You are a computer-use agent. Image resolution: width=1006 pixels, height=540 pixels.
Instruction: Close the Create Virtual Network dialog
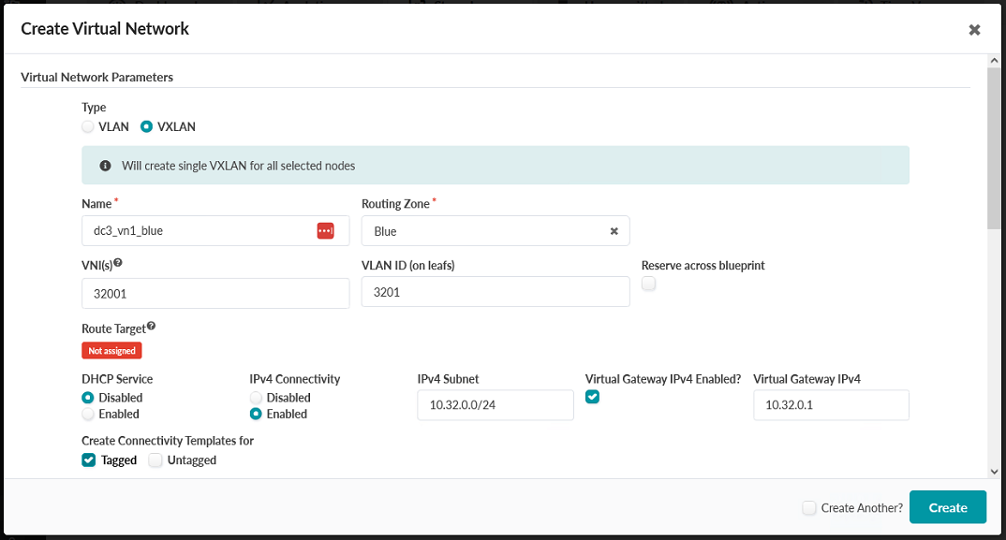point(974,30)
